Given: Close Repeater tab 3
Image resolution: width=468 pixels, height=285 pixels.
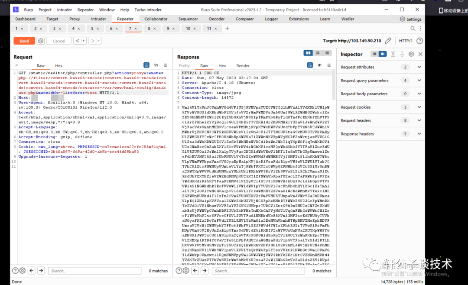Looking at the screenshot, I should (60, 29).
